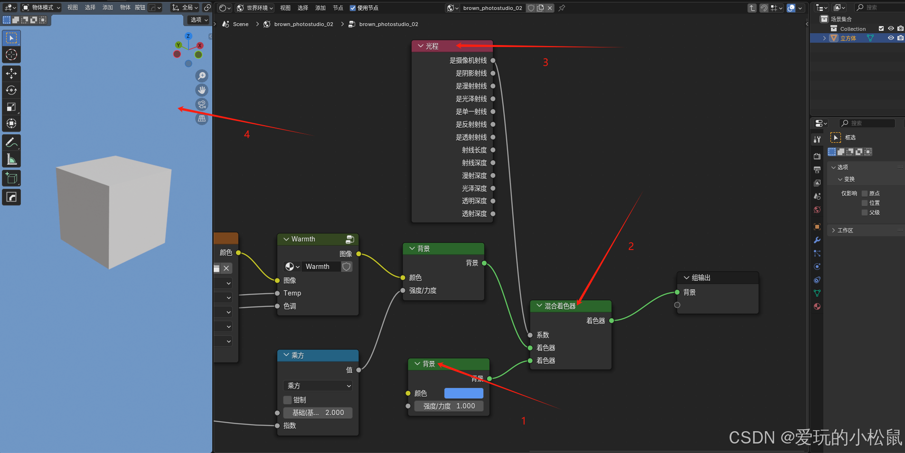Disable cube object render camera icon
This screenshot has width=905, height=453.
pos(900,38)
